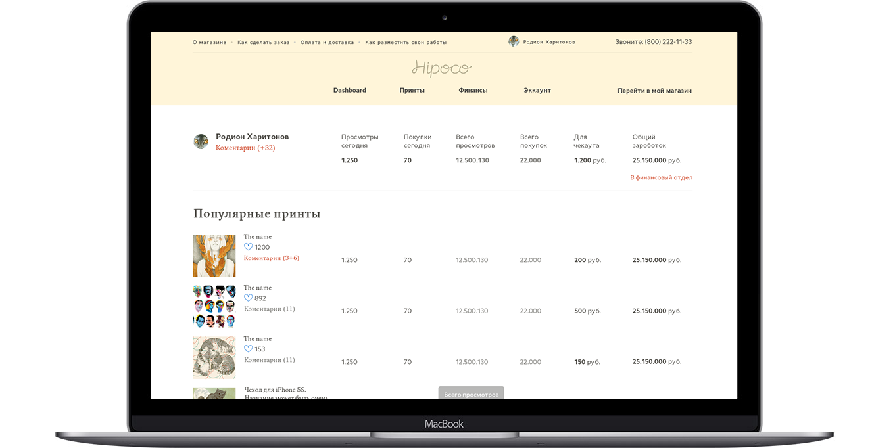Click Просмотры сегодня column header

pos(360,141)
